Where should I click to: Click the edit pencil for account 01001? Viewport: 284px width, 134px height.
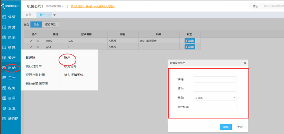tap(31, 41)
